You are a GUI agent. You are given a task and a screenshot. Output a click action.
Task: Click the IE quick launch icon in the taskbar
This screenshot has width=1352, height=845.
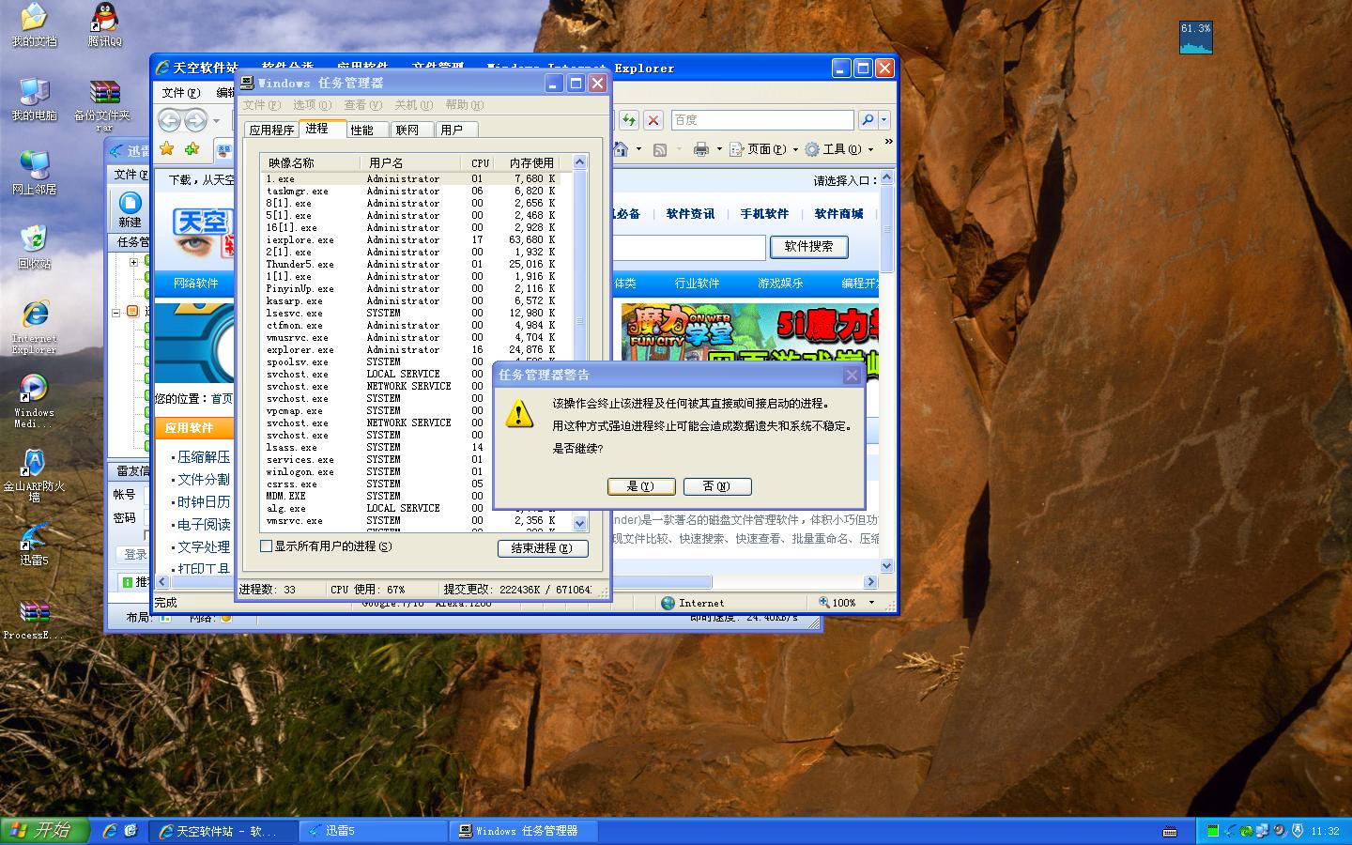[x=110, y=831]
